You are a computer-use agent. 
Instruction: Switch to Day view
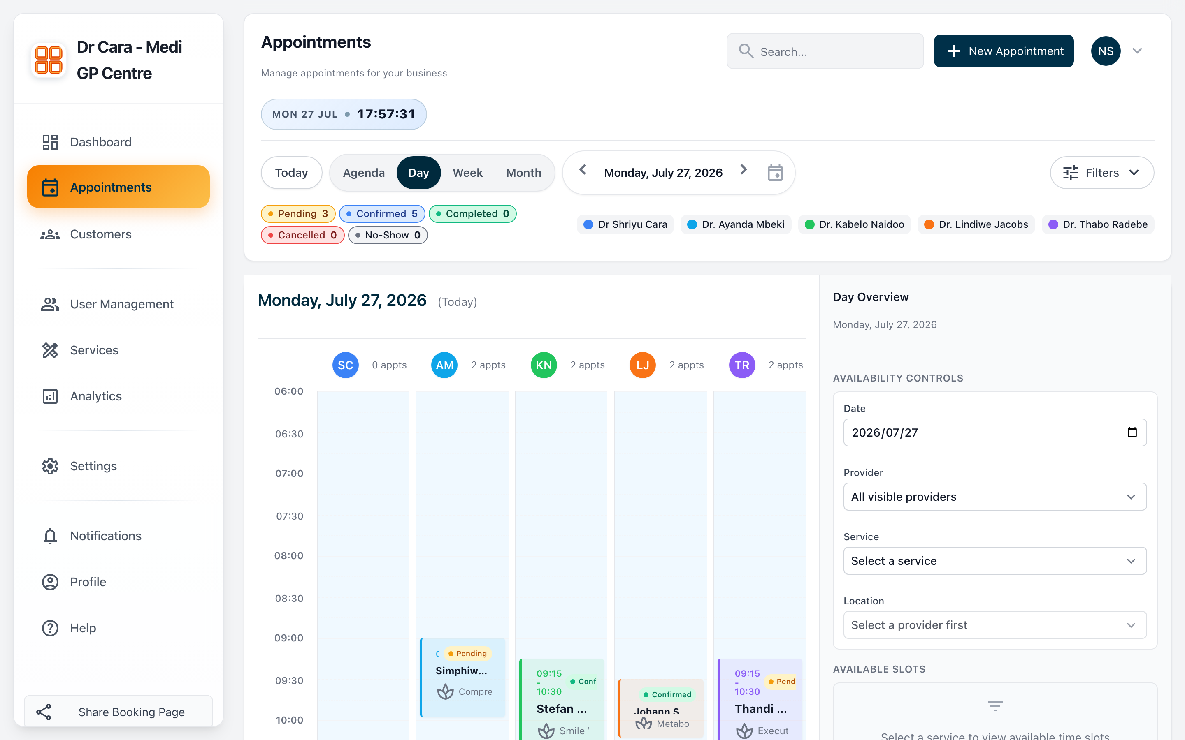[x=419, y=173]
